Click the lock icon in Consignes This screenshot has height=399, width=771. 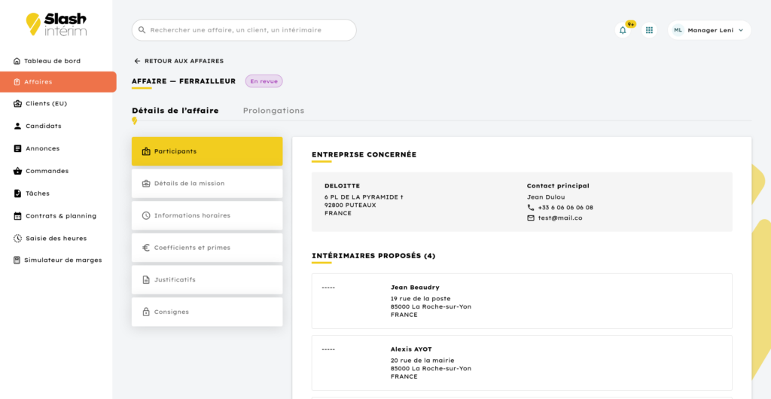point(145,312)
